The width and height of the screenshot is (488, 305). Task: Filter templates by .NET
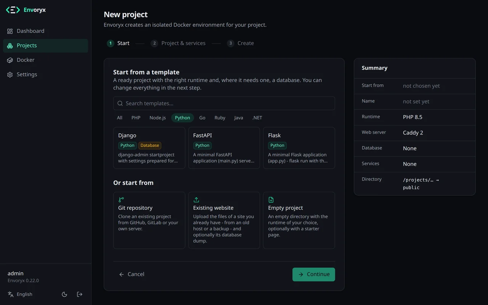coord(257,118)
